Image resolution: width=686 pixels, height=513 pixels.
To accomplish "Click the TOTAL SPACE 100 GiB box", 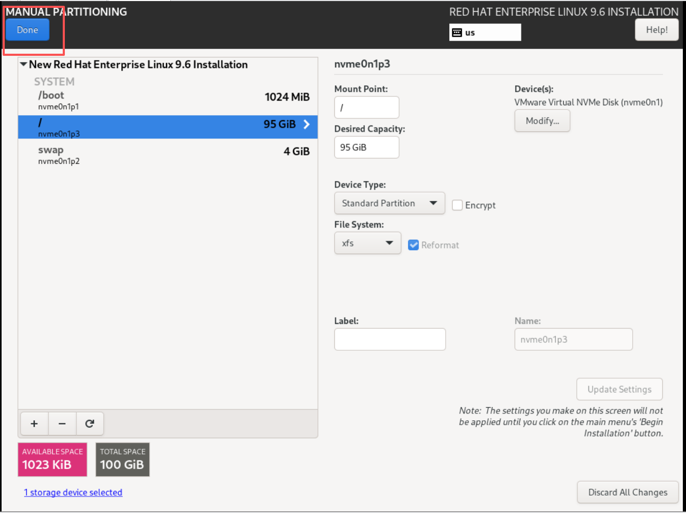I will click(122, 459).
